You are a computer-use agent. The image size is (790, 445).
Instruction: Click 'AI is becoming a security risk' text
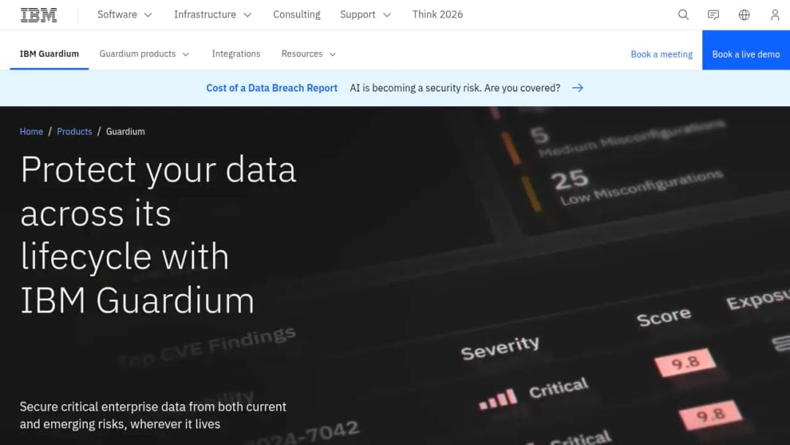click(x=455, y=88)
